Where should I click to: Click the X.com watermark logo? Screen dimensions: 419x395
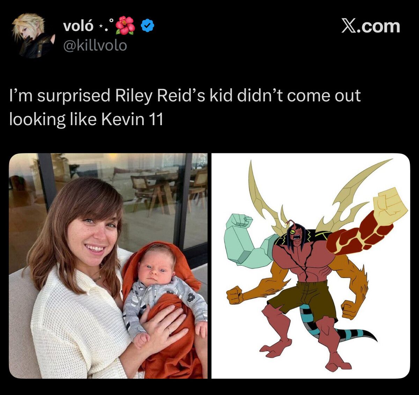pos(370,26)
